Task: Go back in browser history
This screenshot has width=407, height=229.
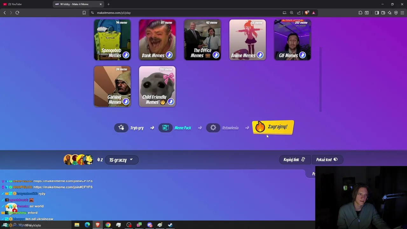Action: [4, 13]
